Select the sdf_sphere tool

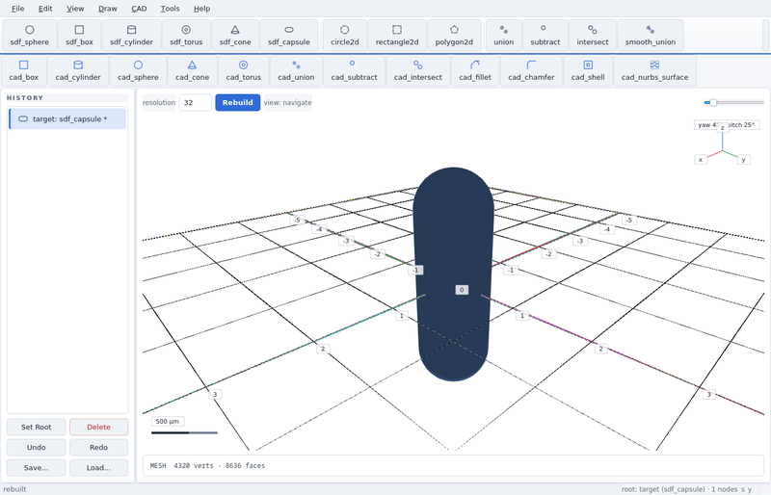pyautogui.click(x=30, y=36)
